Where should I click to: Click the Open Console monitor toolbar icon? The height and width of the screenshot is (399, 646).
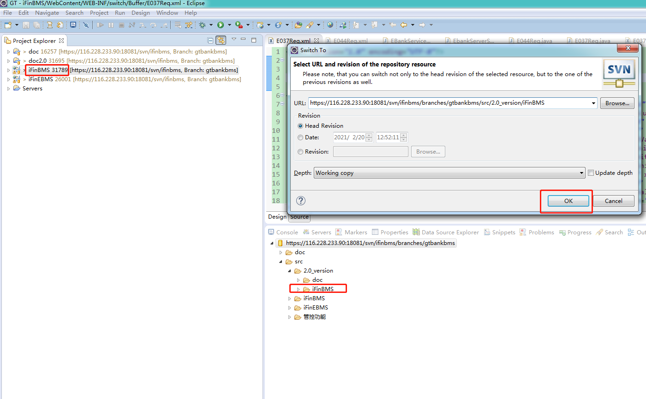coord(73,25)
